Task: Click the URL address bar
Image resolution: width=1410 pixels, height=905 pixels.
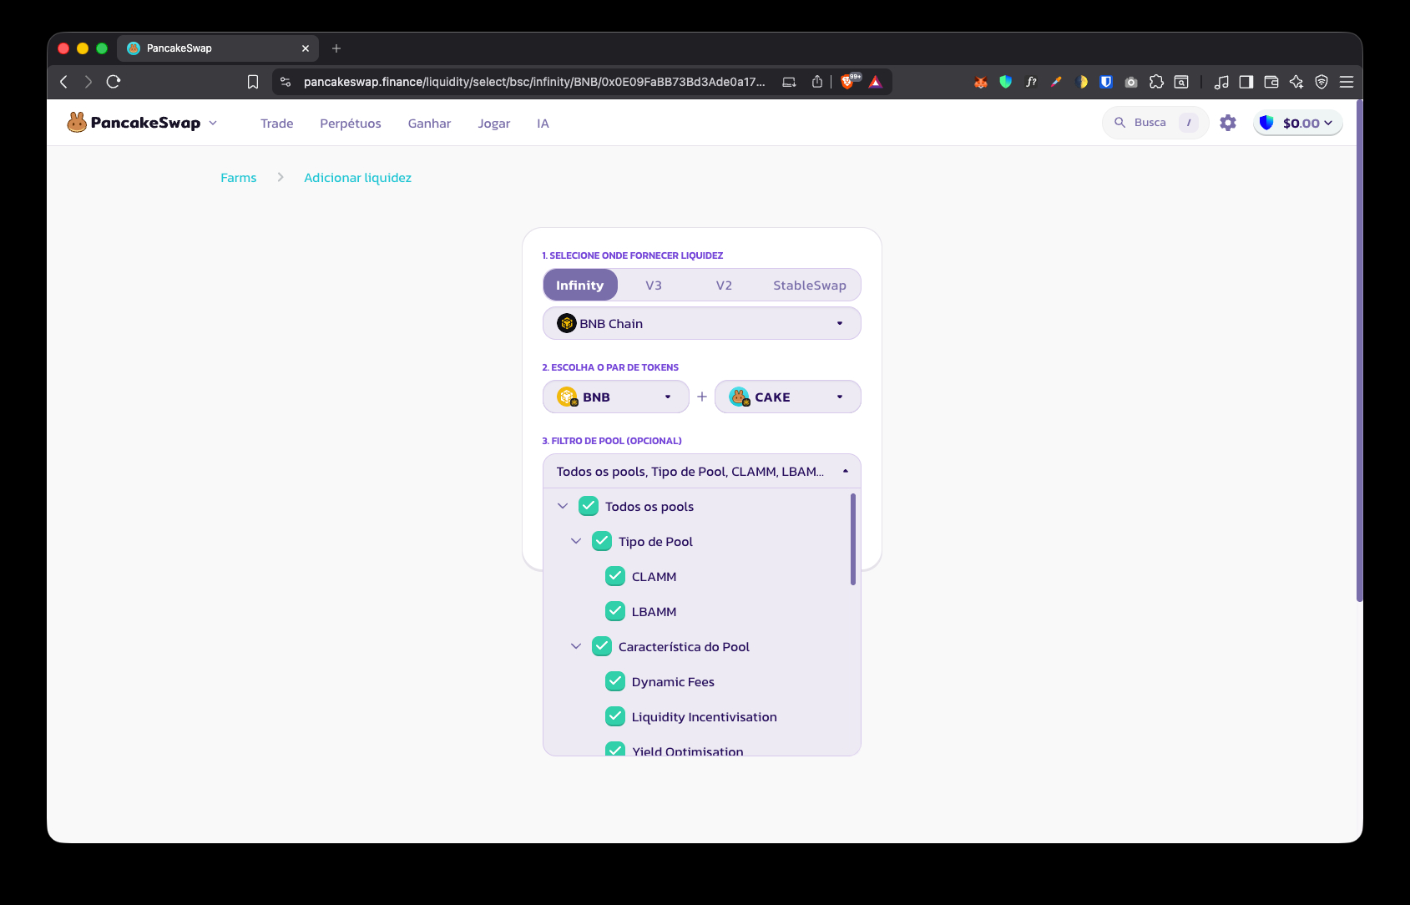Action: pyautogui.click(x=534, y=82)
